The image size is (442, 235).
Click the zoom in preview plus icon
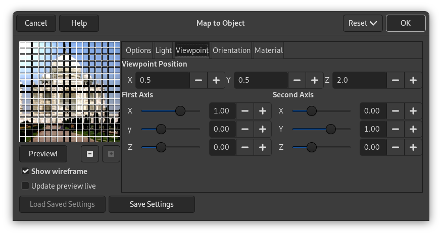tap(111, 154)
